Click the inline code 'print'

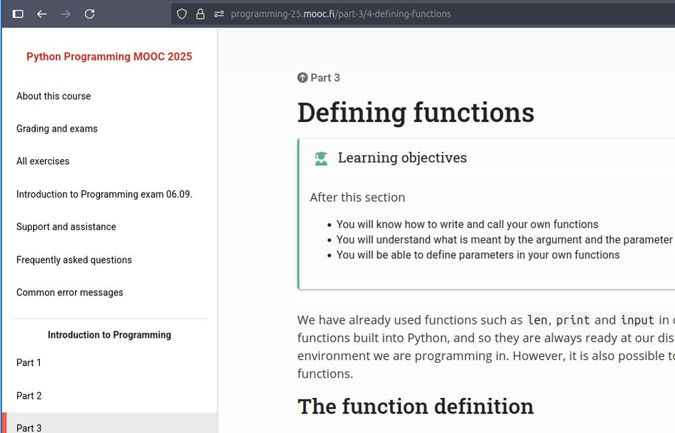tap(572, 320)
